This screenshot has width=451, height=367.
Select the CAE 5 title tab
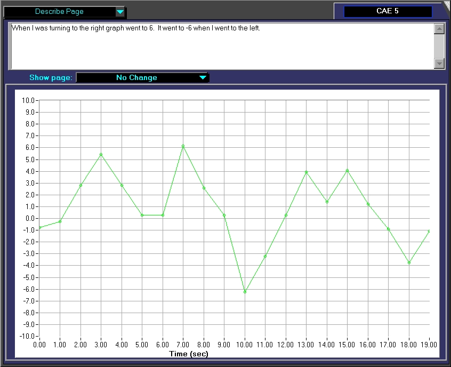point(388,11)
